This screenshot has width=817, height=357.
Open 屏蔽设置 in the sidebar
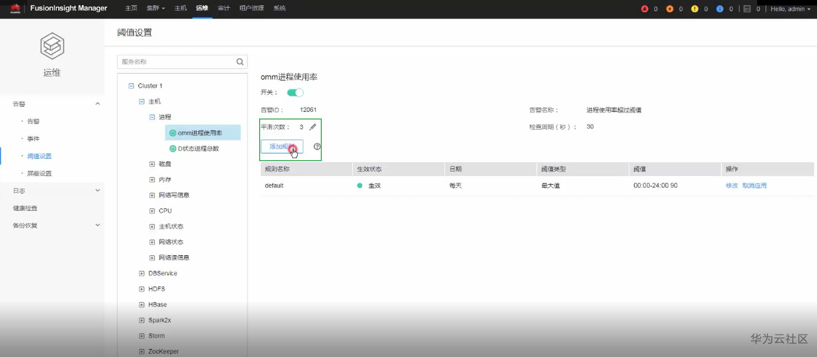coord(39,173)
